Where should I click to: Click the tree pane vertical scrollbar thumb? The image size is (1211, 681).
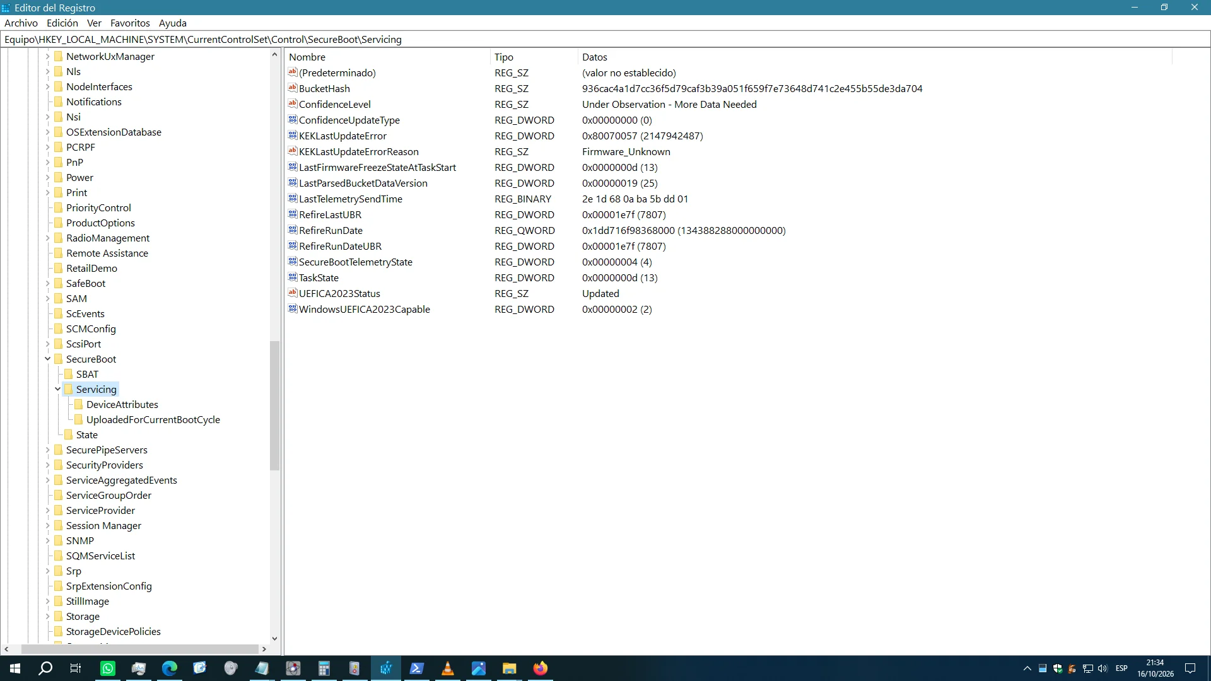click(x=274, y=405)
